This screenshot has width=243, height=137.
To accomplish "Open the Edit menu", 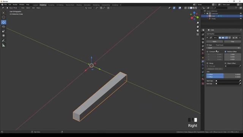I will (10, 5).
